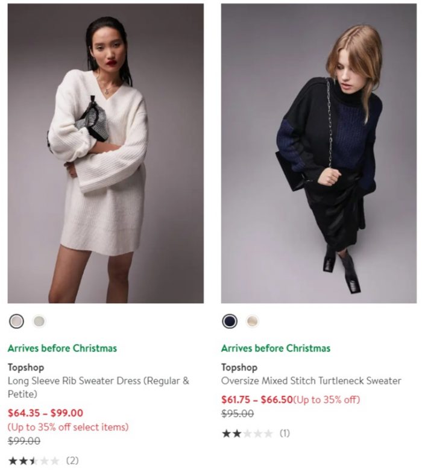
Task: Open the white rib sweater dress photo
Action: [x=105, y=153]
